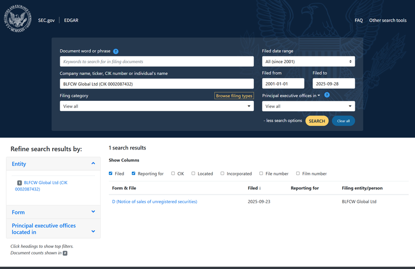Toggle the Reporting for column checkbox
The height and width of the screenshot is (269, 415).
(133, 173)
